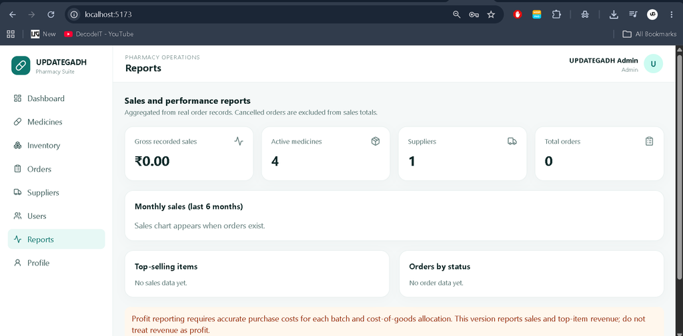683x336 pixels.
Task: Open the zoom magnifier in address bar
Action: click(x=456, y=15)
